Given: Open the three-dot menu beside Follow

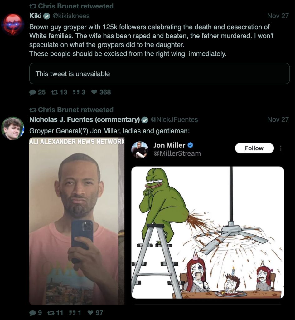Looking at the screenshot, I should pyautogui.click(x=281, y=148).
